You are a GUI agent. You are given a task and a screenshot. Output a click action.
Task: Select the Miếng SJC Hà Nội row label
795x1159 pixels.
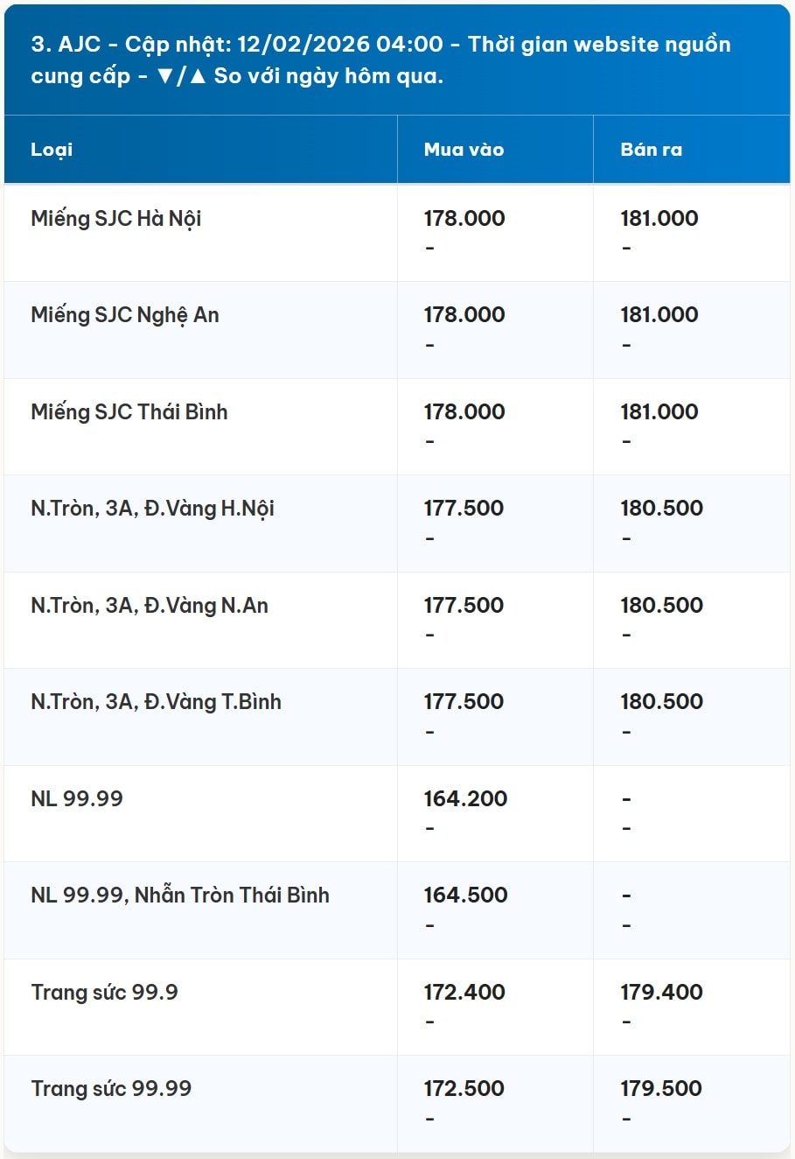coord(116,219)
